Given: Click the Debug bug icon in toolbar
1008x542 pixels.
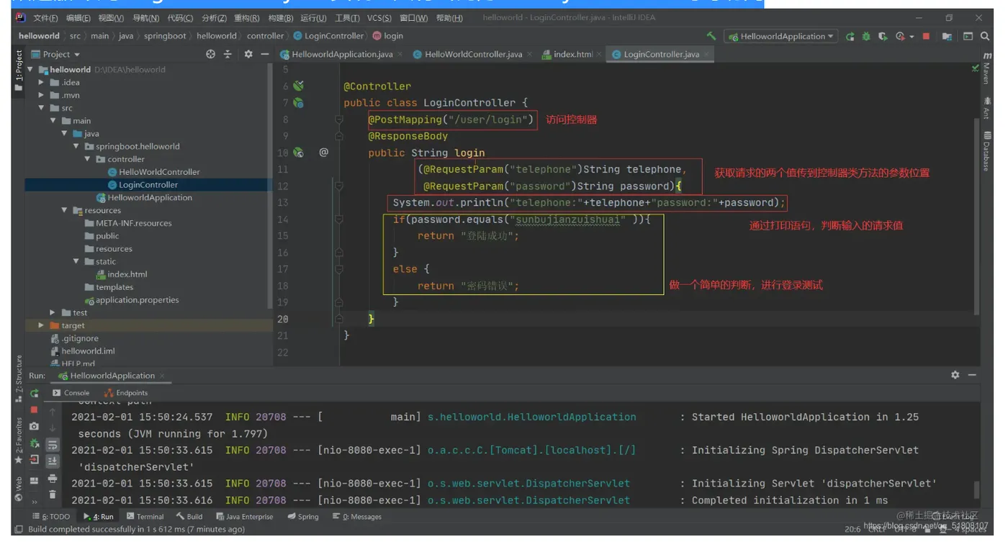Looking at the screenshot, I should [866, 36].
